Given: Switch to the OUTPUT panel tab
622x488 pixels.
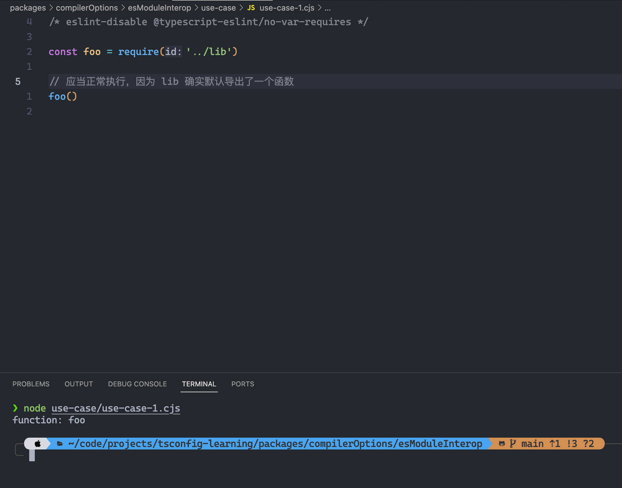Looking at the screenshot, I should pos(79,384).
